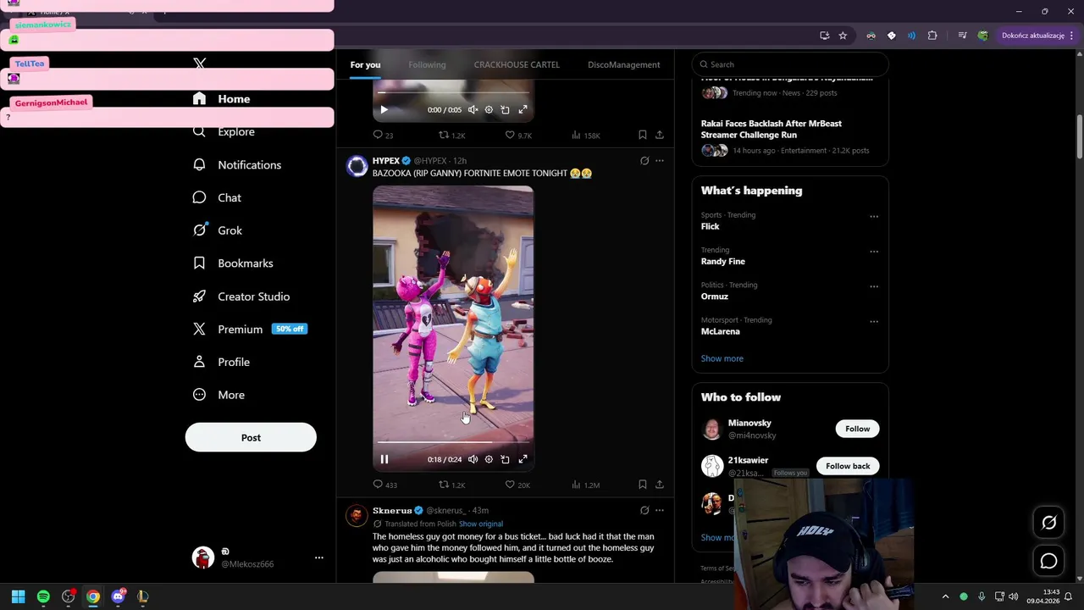1084x610 pixels.
Task: Switch to DiscoManagement tab
Action: pyautogui.click(x=623, y=64)
